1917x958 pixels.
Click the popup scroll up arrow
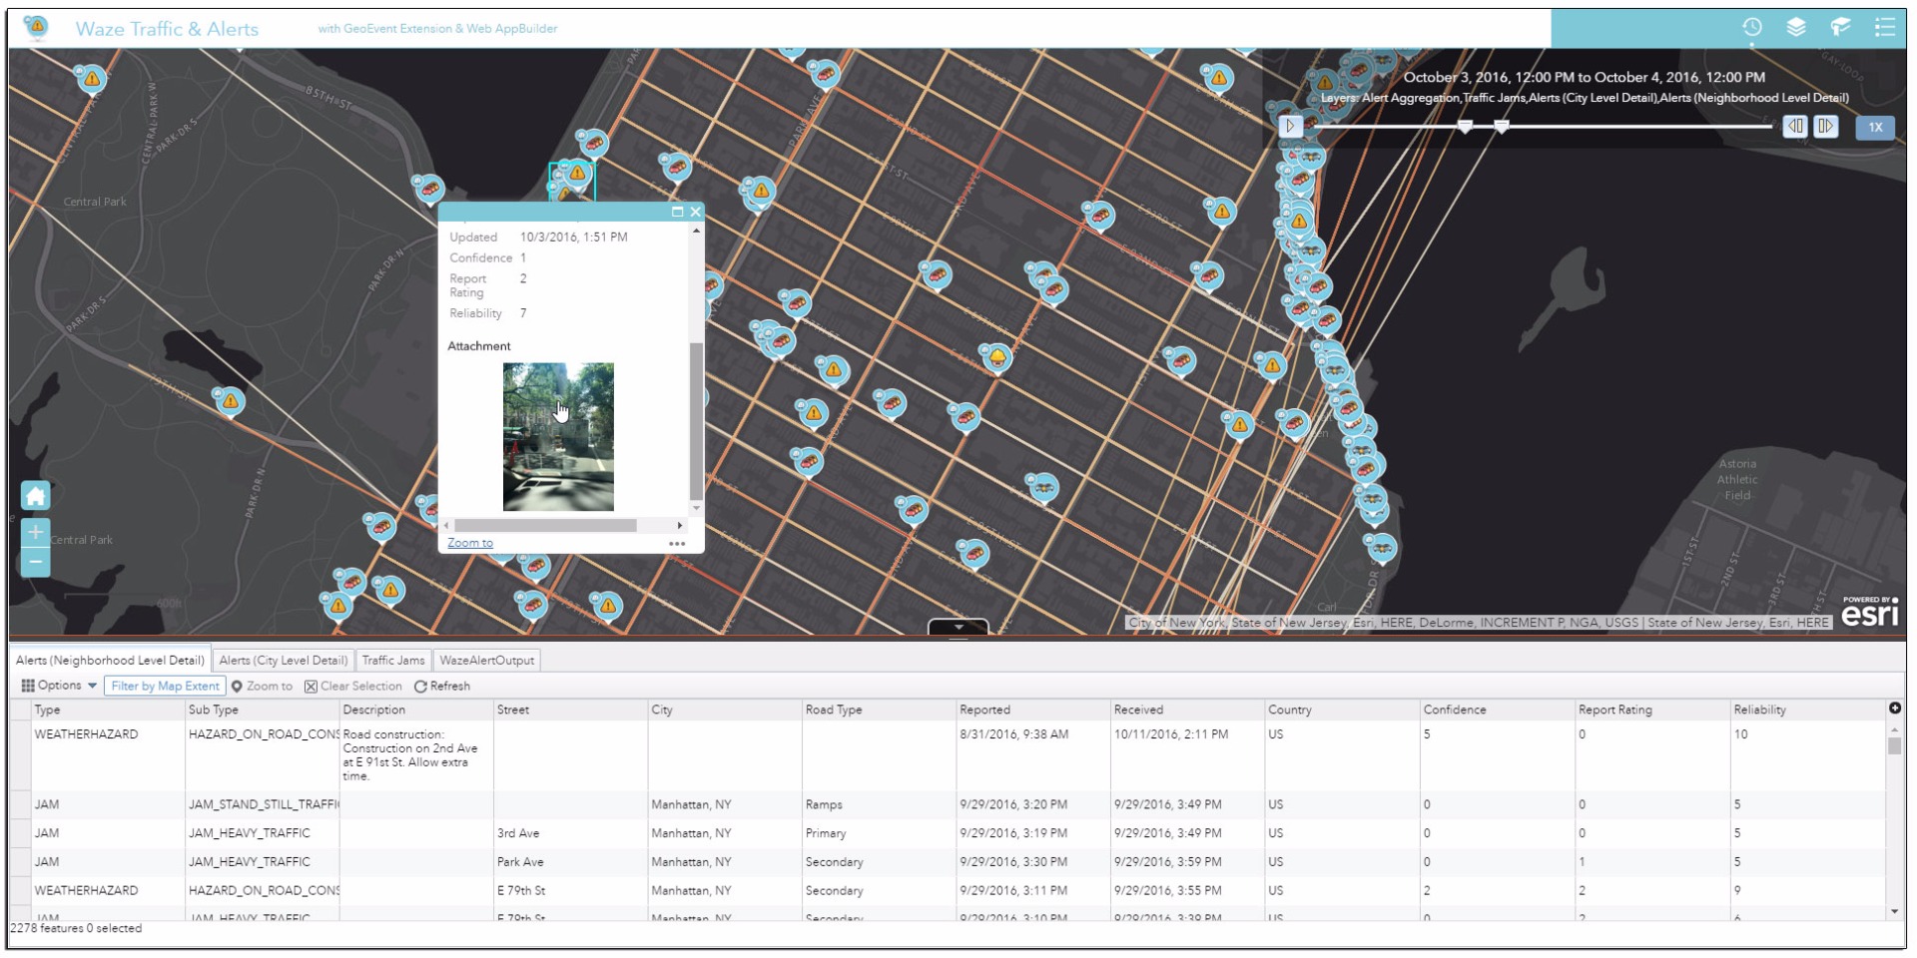[x=696, y=231]
